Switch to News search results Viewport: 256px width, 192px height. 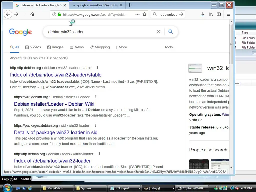click(x=77, y=47)
